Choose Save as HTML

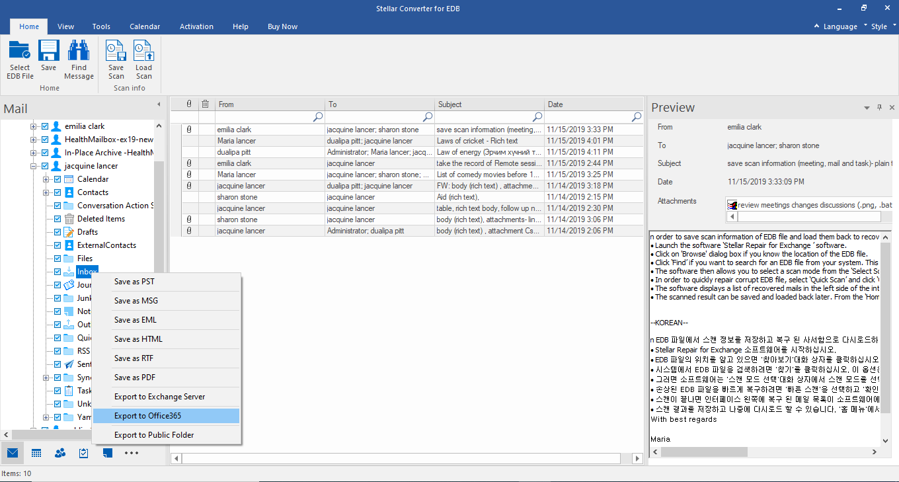[x=167, y=339]
